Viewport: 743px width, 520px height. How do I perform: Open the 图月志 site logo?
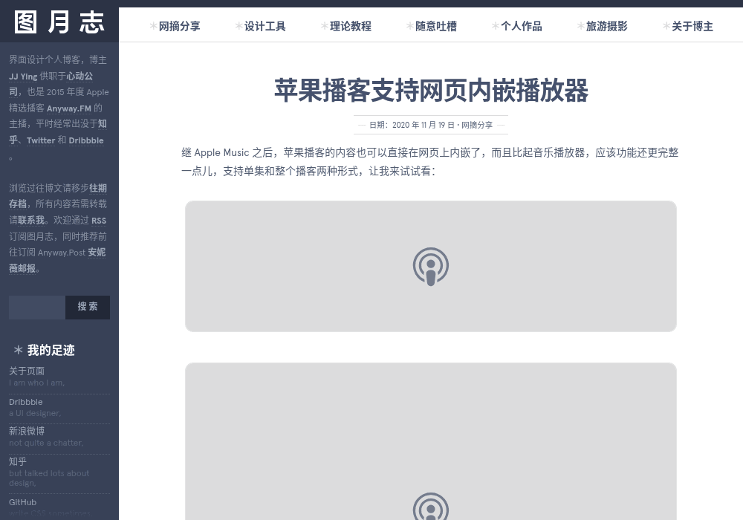[59, 22]
